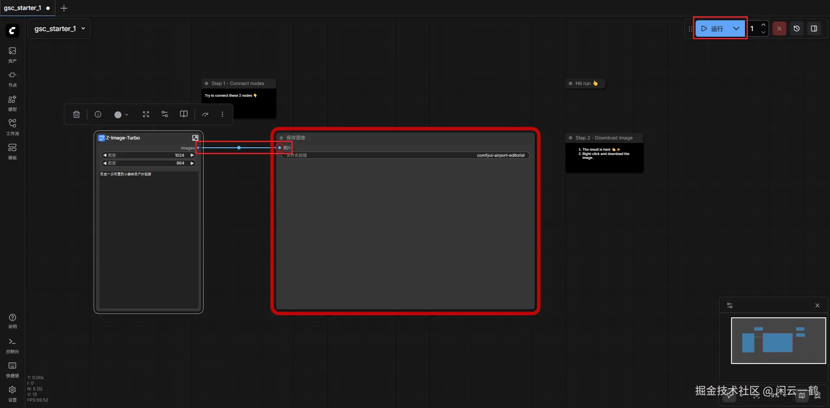Click the Z-Image-Turbo node title
This screenshot has height=408, width=830.
pos(123,138)
